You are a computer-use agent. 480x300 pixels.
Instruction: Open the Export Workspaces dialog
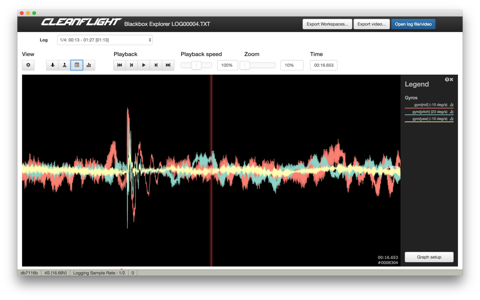pyautogui.click(x=327, y=24)
